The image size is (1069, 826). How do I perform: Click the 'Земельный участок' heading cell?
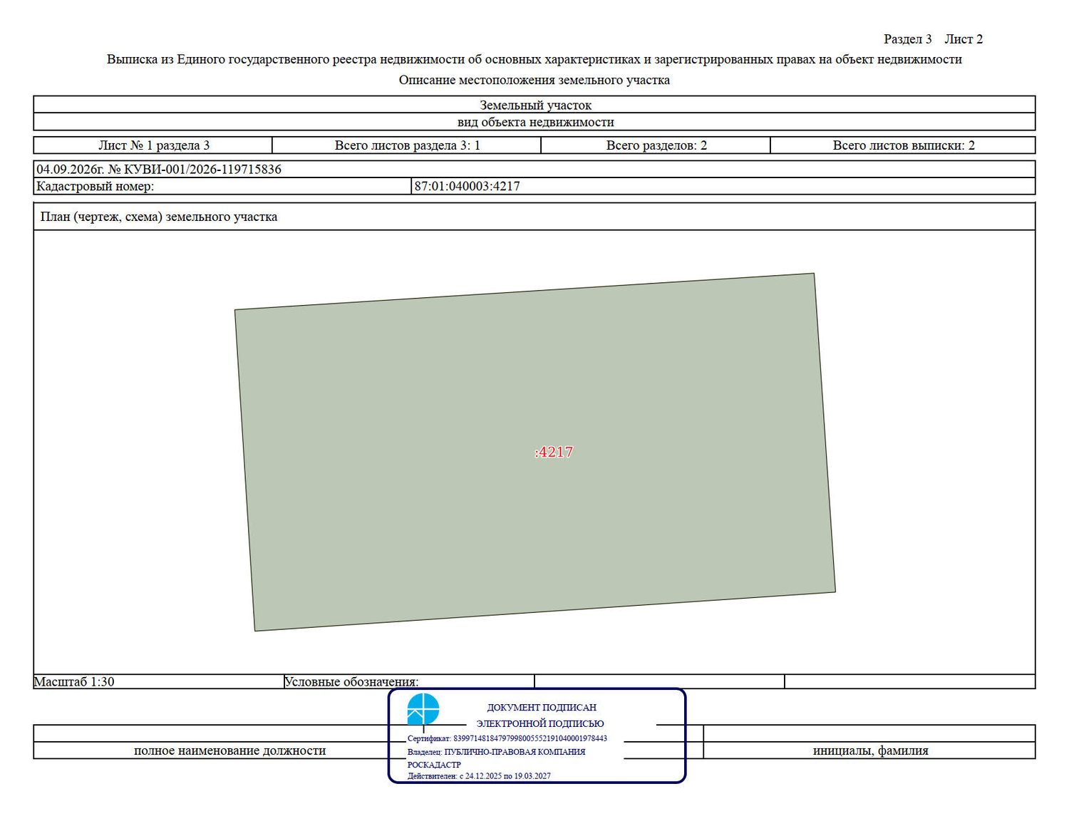(x=534, y=105)
